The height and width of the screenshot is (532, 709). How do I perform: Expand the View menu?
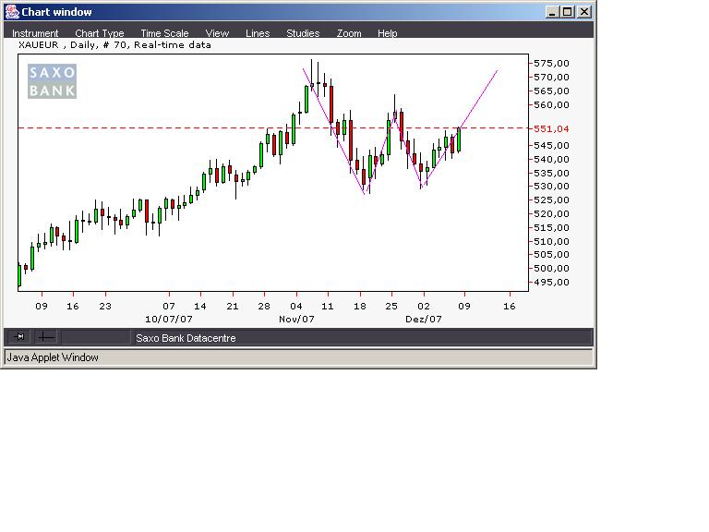[x=217, y=33]
